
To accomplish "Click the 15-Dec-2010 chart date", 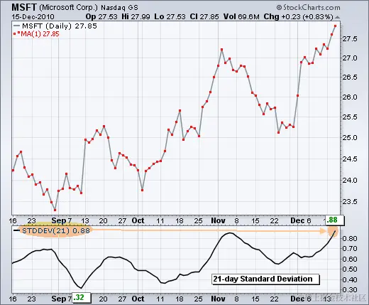I will (x=33, y=17).
